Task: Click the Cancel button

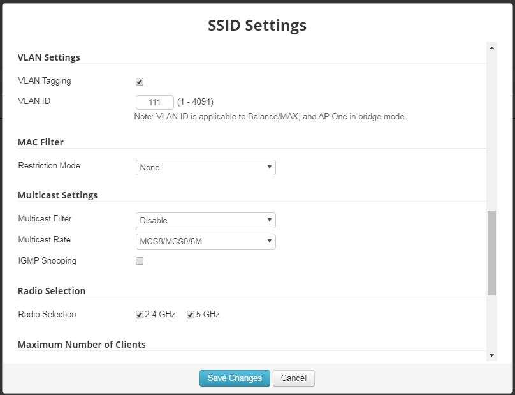Action: (293, 378)
